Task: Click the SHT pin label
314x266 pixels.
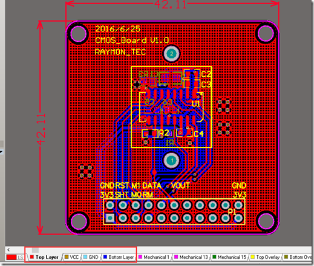Action: point(122,195)
